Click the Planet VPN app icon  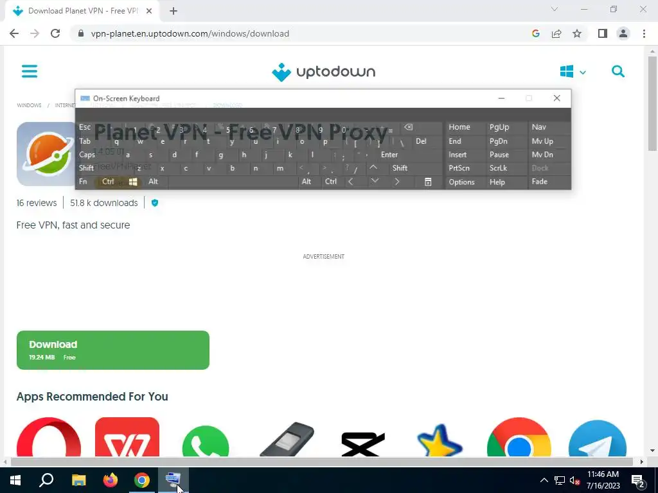click(x=46, y=154)
